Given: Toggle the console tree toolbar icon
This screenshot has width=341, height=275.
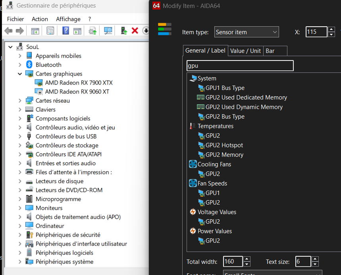Looking at the screenshot, I should coord(35,31).
